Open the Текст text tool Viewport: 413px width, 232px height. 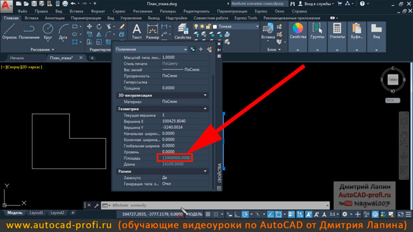click(x=136, y=32)
